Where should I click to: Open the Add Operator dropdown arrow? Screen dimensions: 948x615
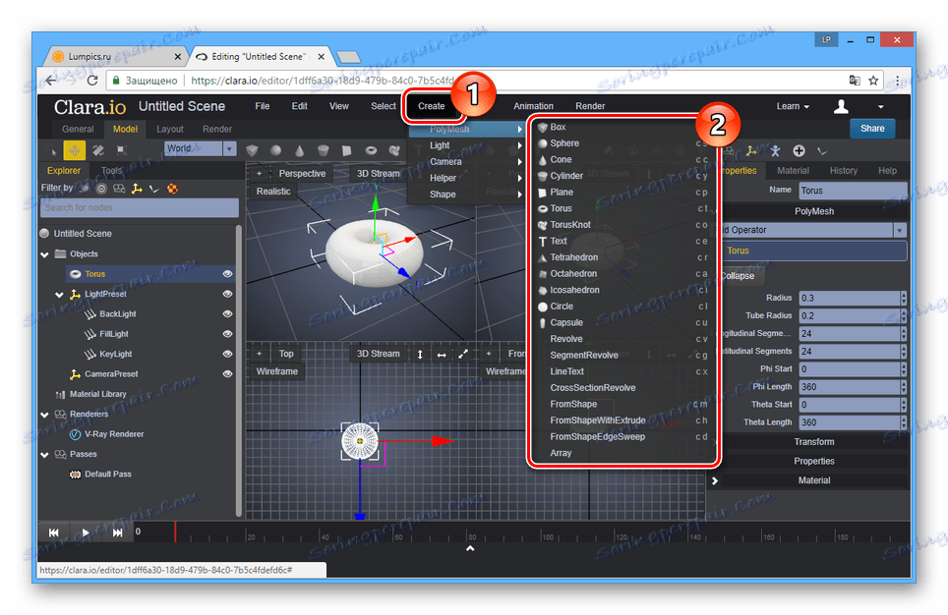(900, 230)
